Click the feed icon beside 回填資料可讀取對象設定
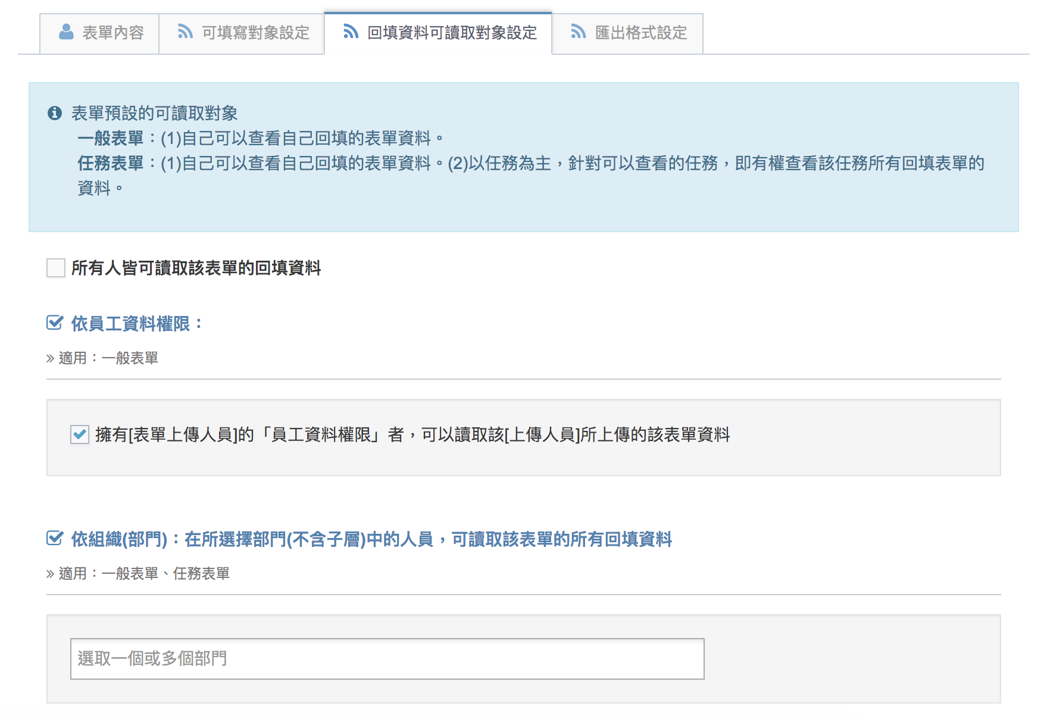The image size is (1044, 719). (351, 32)
